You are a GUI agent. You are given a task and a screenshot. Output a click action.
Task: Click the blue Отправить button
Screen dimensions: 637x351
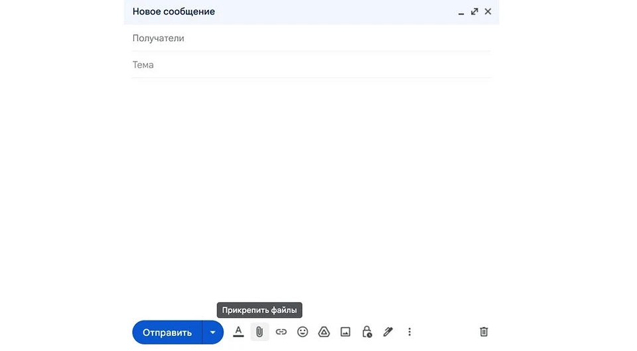167,332
